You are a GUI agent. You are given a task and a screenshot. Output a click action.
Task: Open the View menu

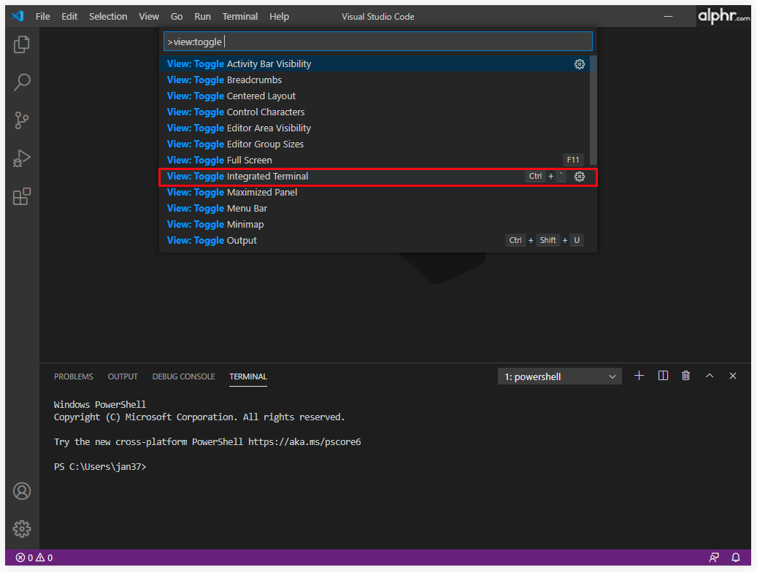point(149,16)
